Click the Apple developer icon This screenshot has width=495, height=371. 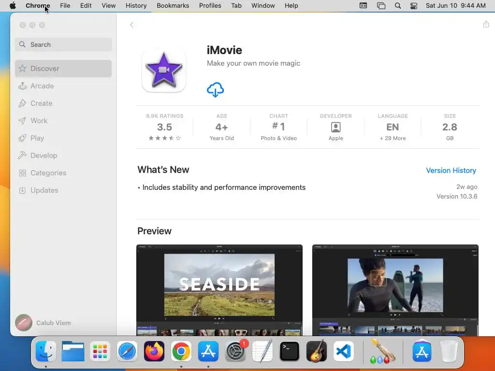tap(335, 128)
